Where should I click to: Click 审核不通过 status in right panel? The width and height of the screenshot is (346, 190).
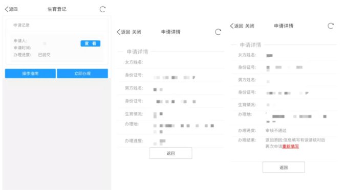(275, 130)
